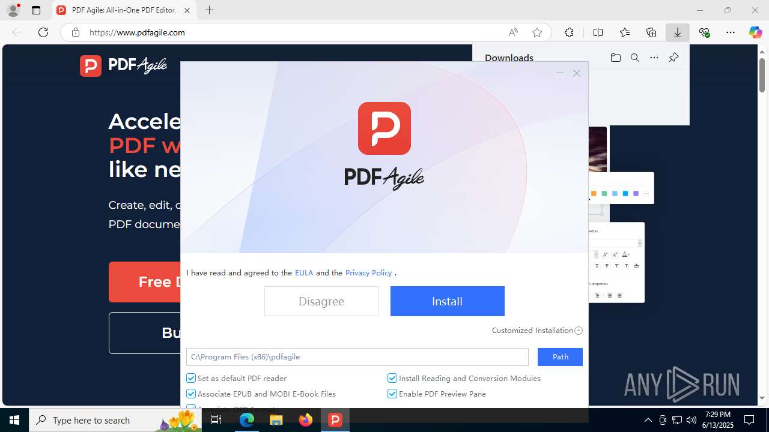Select the orange color swatch on webpage
The width and height of the screenshot is (769, 432).
coord(594,194)
